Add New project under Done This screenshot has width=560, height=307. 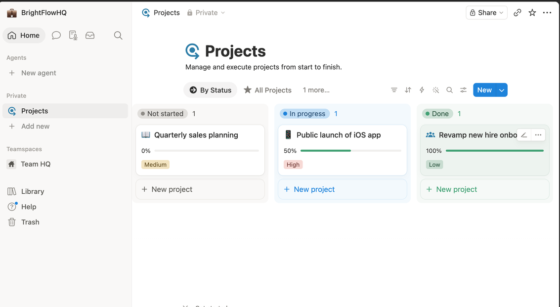(x=485, y=189)
